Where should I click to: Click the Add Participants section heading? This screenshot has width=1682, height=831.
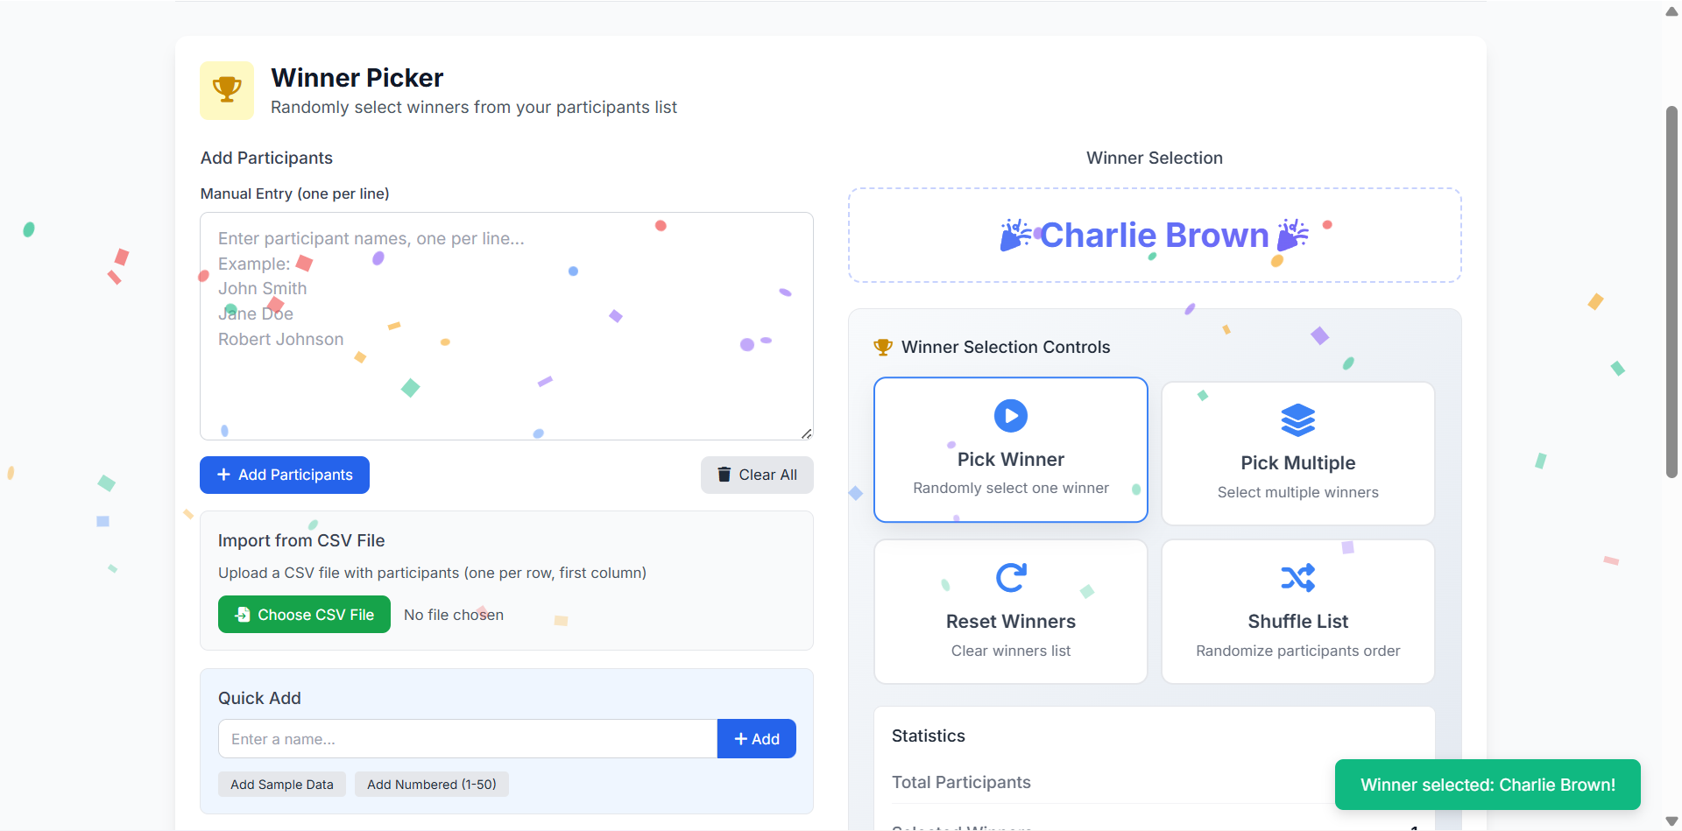pyautogui.click(x=266, y=158)
